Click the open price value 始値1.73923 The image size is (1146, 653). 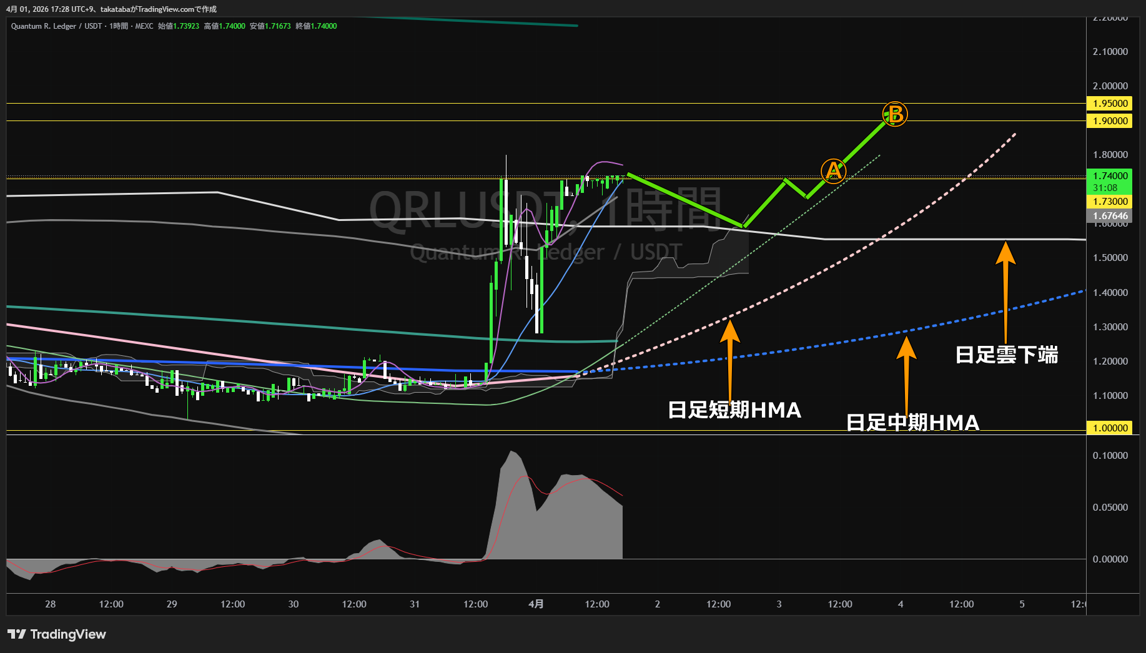click(179, 26)
